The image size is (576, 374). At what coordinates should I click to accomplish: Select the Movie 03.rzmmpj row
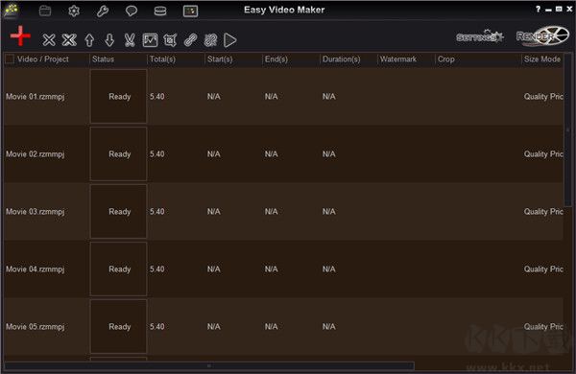[284, 212]
